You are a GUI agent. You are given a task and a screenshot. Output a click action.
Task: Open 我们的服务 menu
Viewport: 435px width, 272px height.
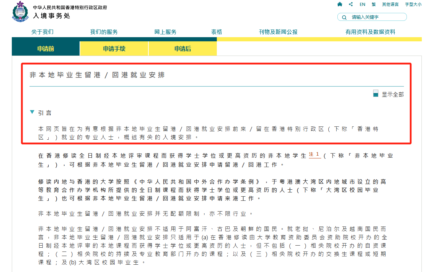[104, 32]
